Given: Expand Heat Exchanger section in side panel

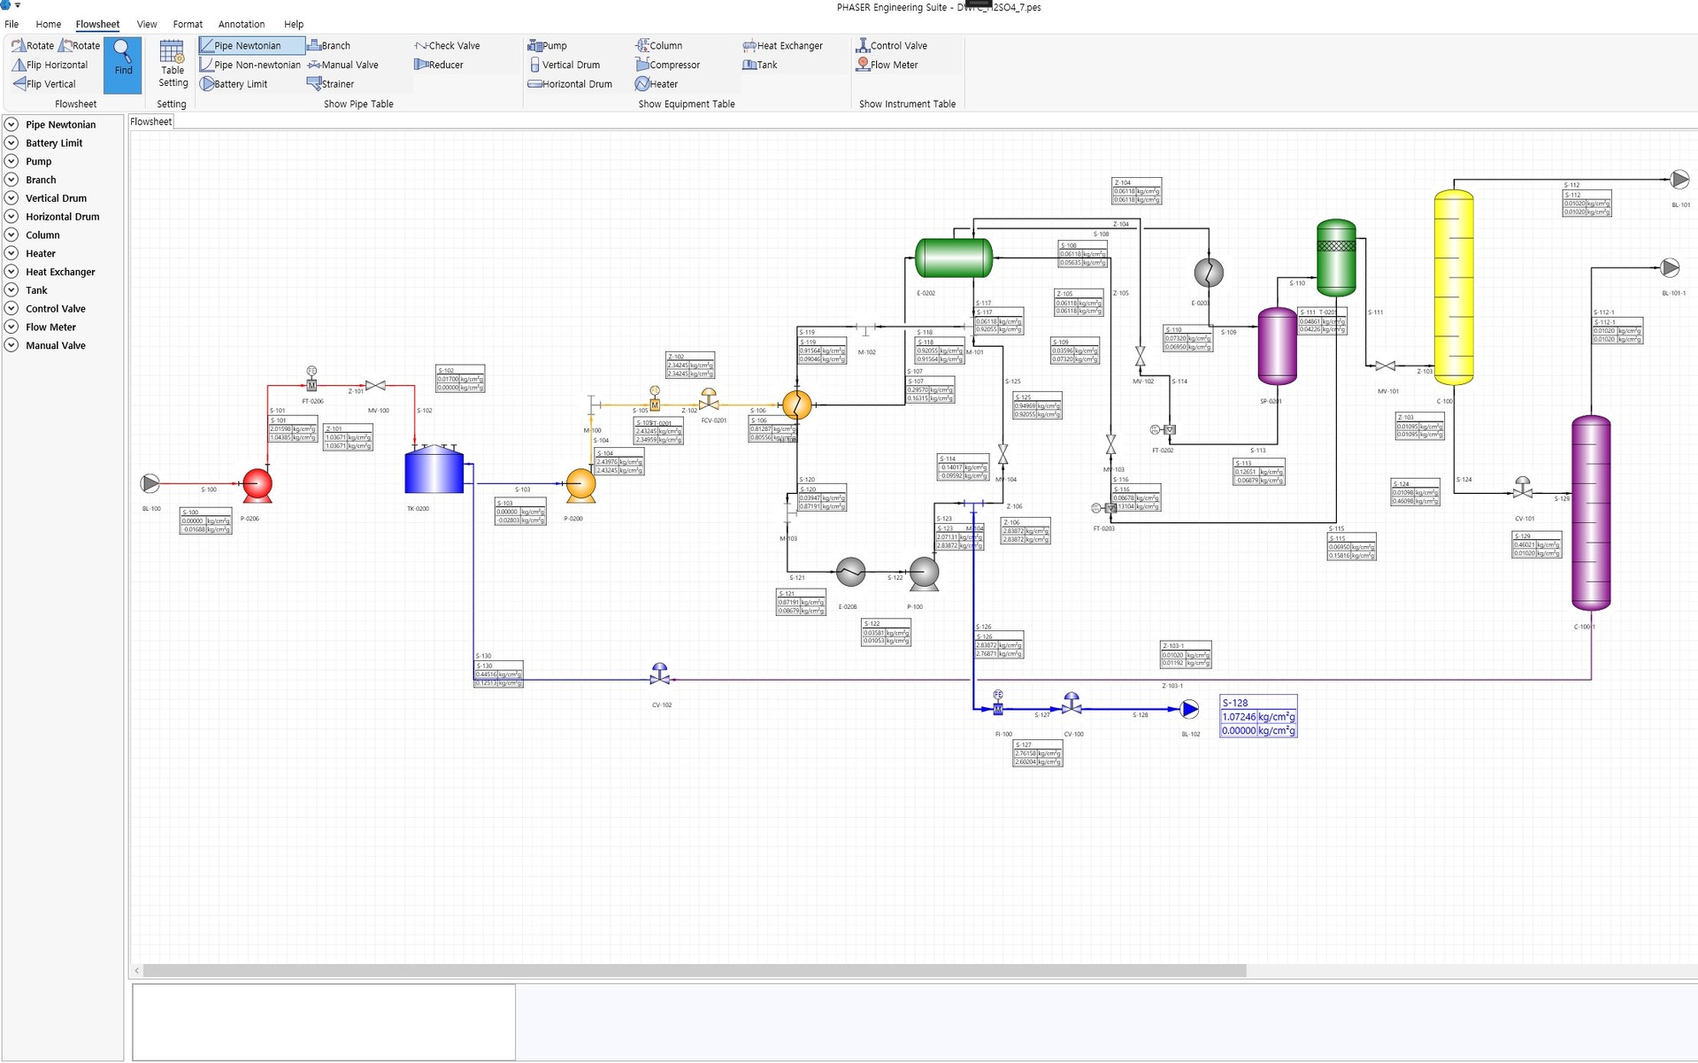Looking at the screenshot, I should click(12, 272).
